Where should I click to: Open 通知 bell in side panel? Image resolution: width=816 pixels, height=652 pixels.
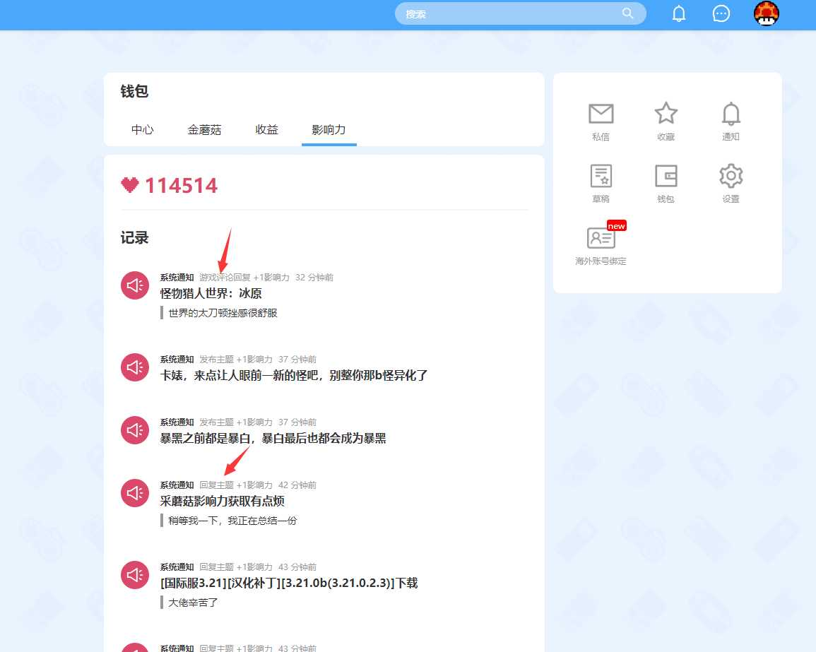click(731, 114)
